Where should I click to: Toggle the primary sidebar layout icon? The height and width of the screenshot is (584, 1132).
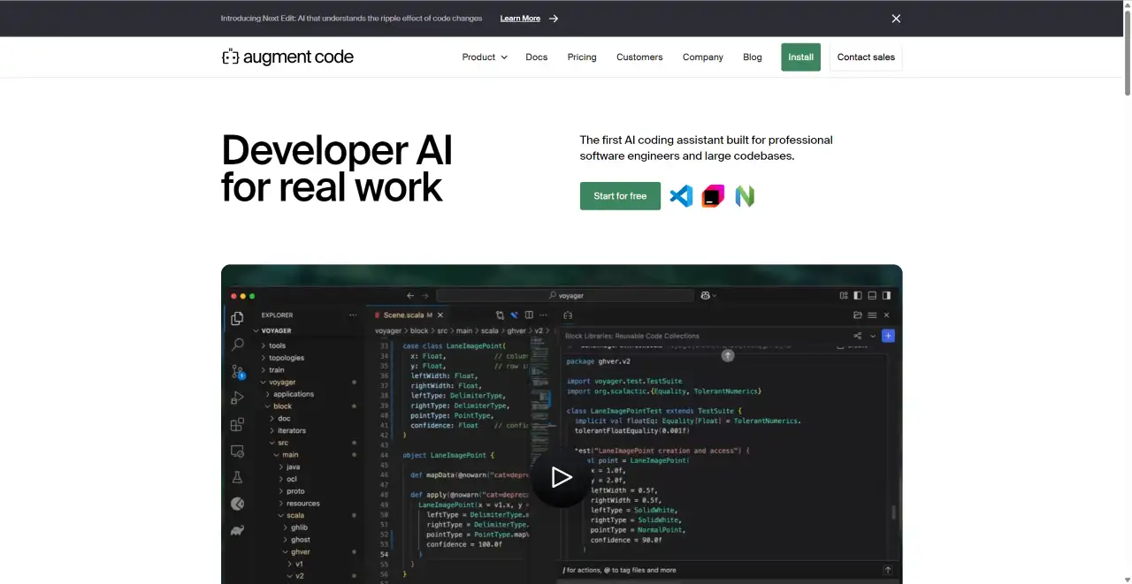pyautogui.click(x=857, y=296)
